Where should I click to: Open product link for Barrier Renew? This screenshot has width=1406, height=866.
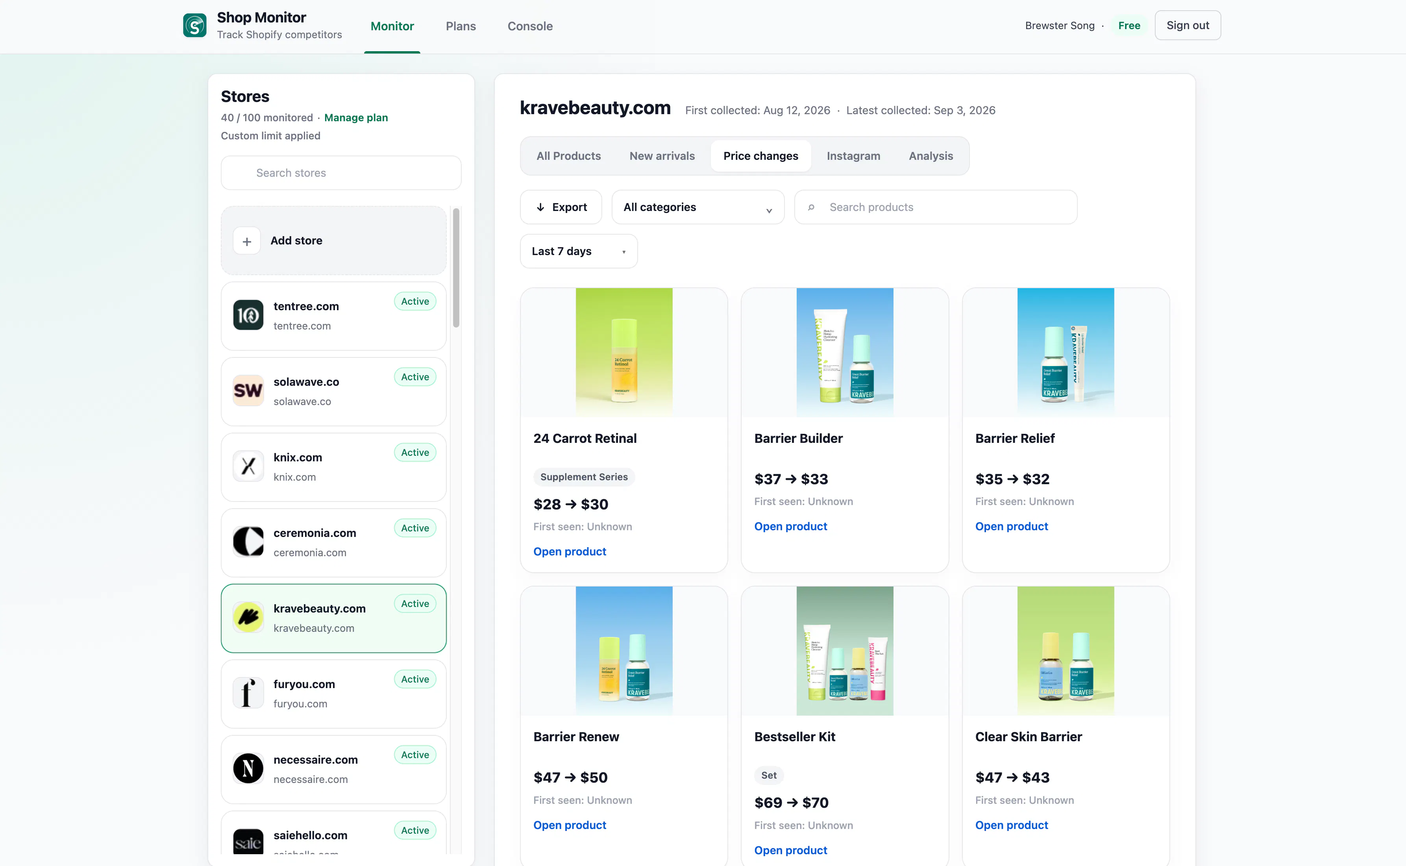tap(569, 825)
